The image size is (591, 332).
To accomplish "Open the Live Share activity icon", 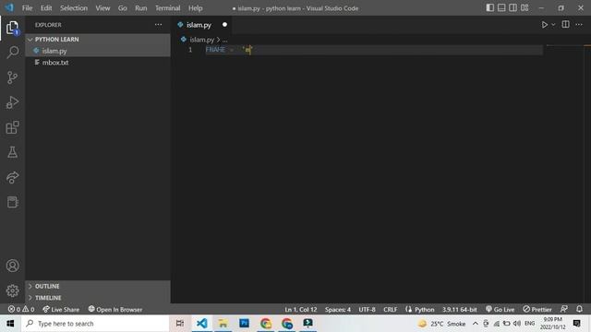I will coord(12,177).
